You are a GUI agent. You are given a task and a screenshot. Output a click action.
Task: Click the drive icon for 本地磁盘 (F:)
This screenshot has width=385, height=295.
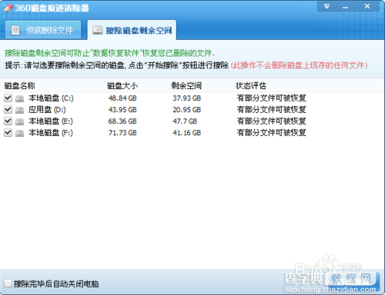click(x=19, y=133)
